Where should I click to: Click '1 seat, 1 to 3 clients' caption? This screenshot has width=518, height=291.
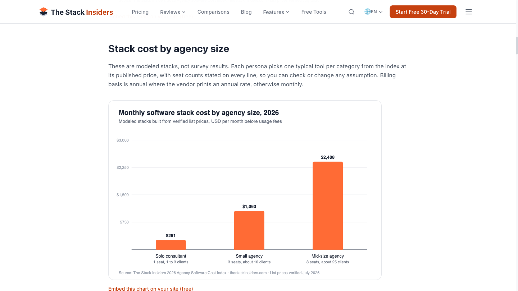point(171,262)
